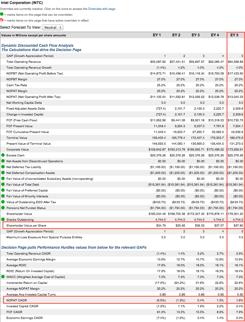The width and height of the screenshot is (245, 322).
Task: Open the Select Forecast To View dropdown
Action: click(53, 27)
